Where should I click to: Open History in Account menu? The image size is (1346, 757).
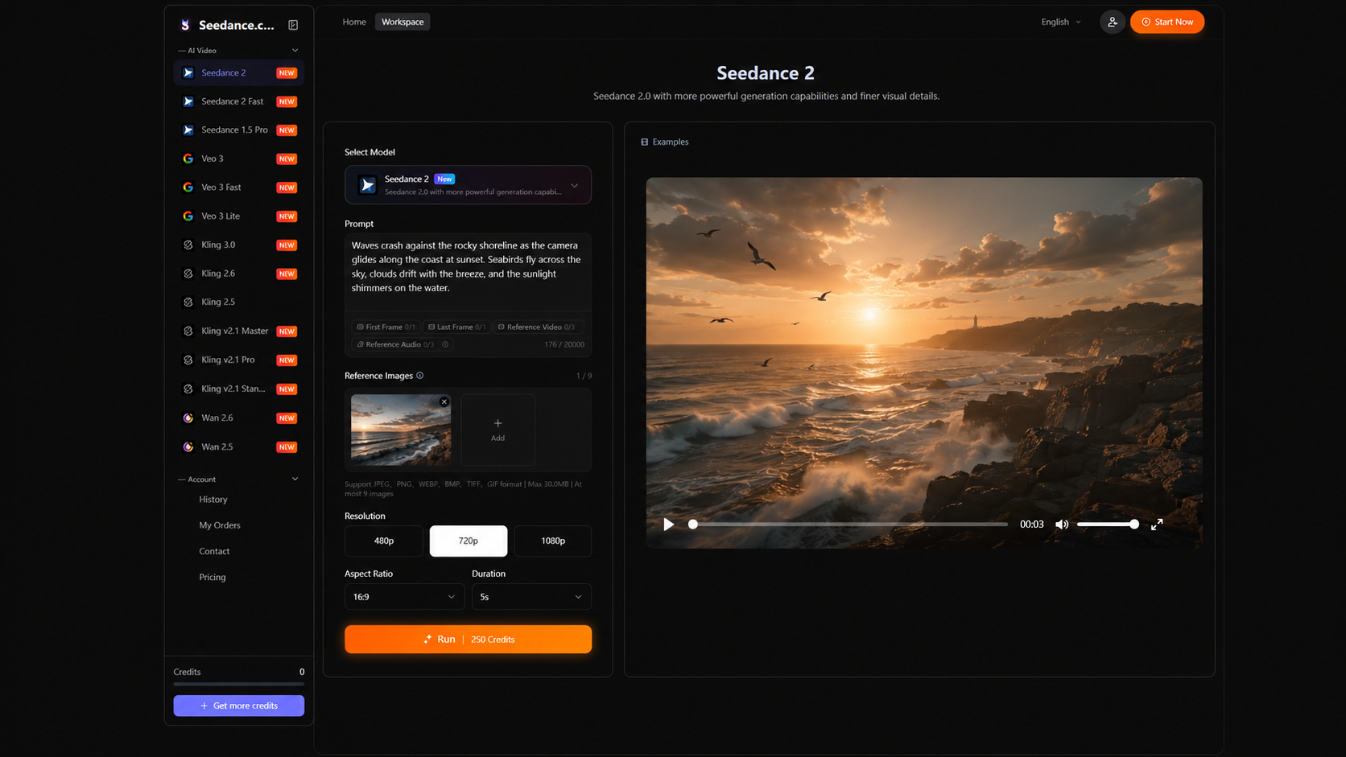pyautogui.click(x=213, y=500)
